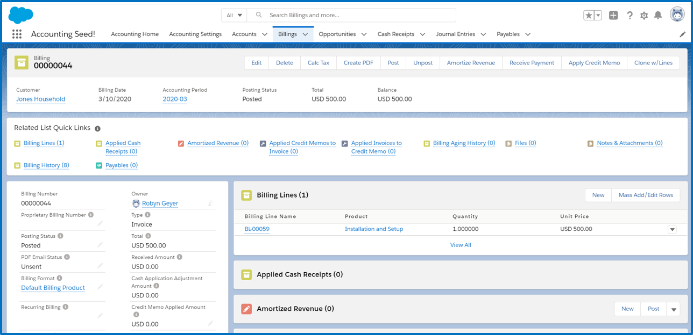The height and width of the screenshot is (335, 693).
Task: Open the Billing History (8) quick link
Action: 46,165
